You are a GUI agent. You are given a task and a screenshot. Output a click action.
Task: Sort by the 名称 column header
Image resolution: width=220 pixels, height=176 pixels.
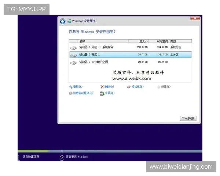[103, 41]
